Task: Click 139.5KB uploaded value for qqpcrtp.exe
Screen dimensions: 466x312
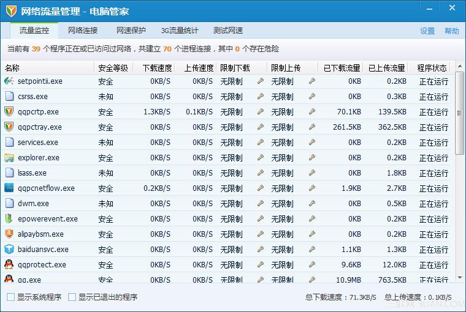Action: click(x=392, y=112)
